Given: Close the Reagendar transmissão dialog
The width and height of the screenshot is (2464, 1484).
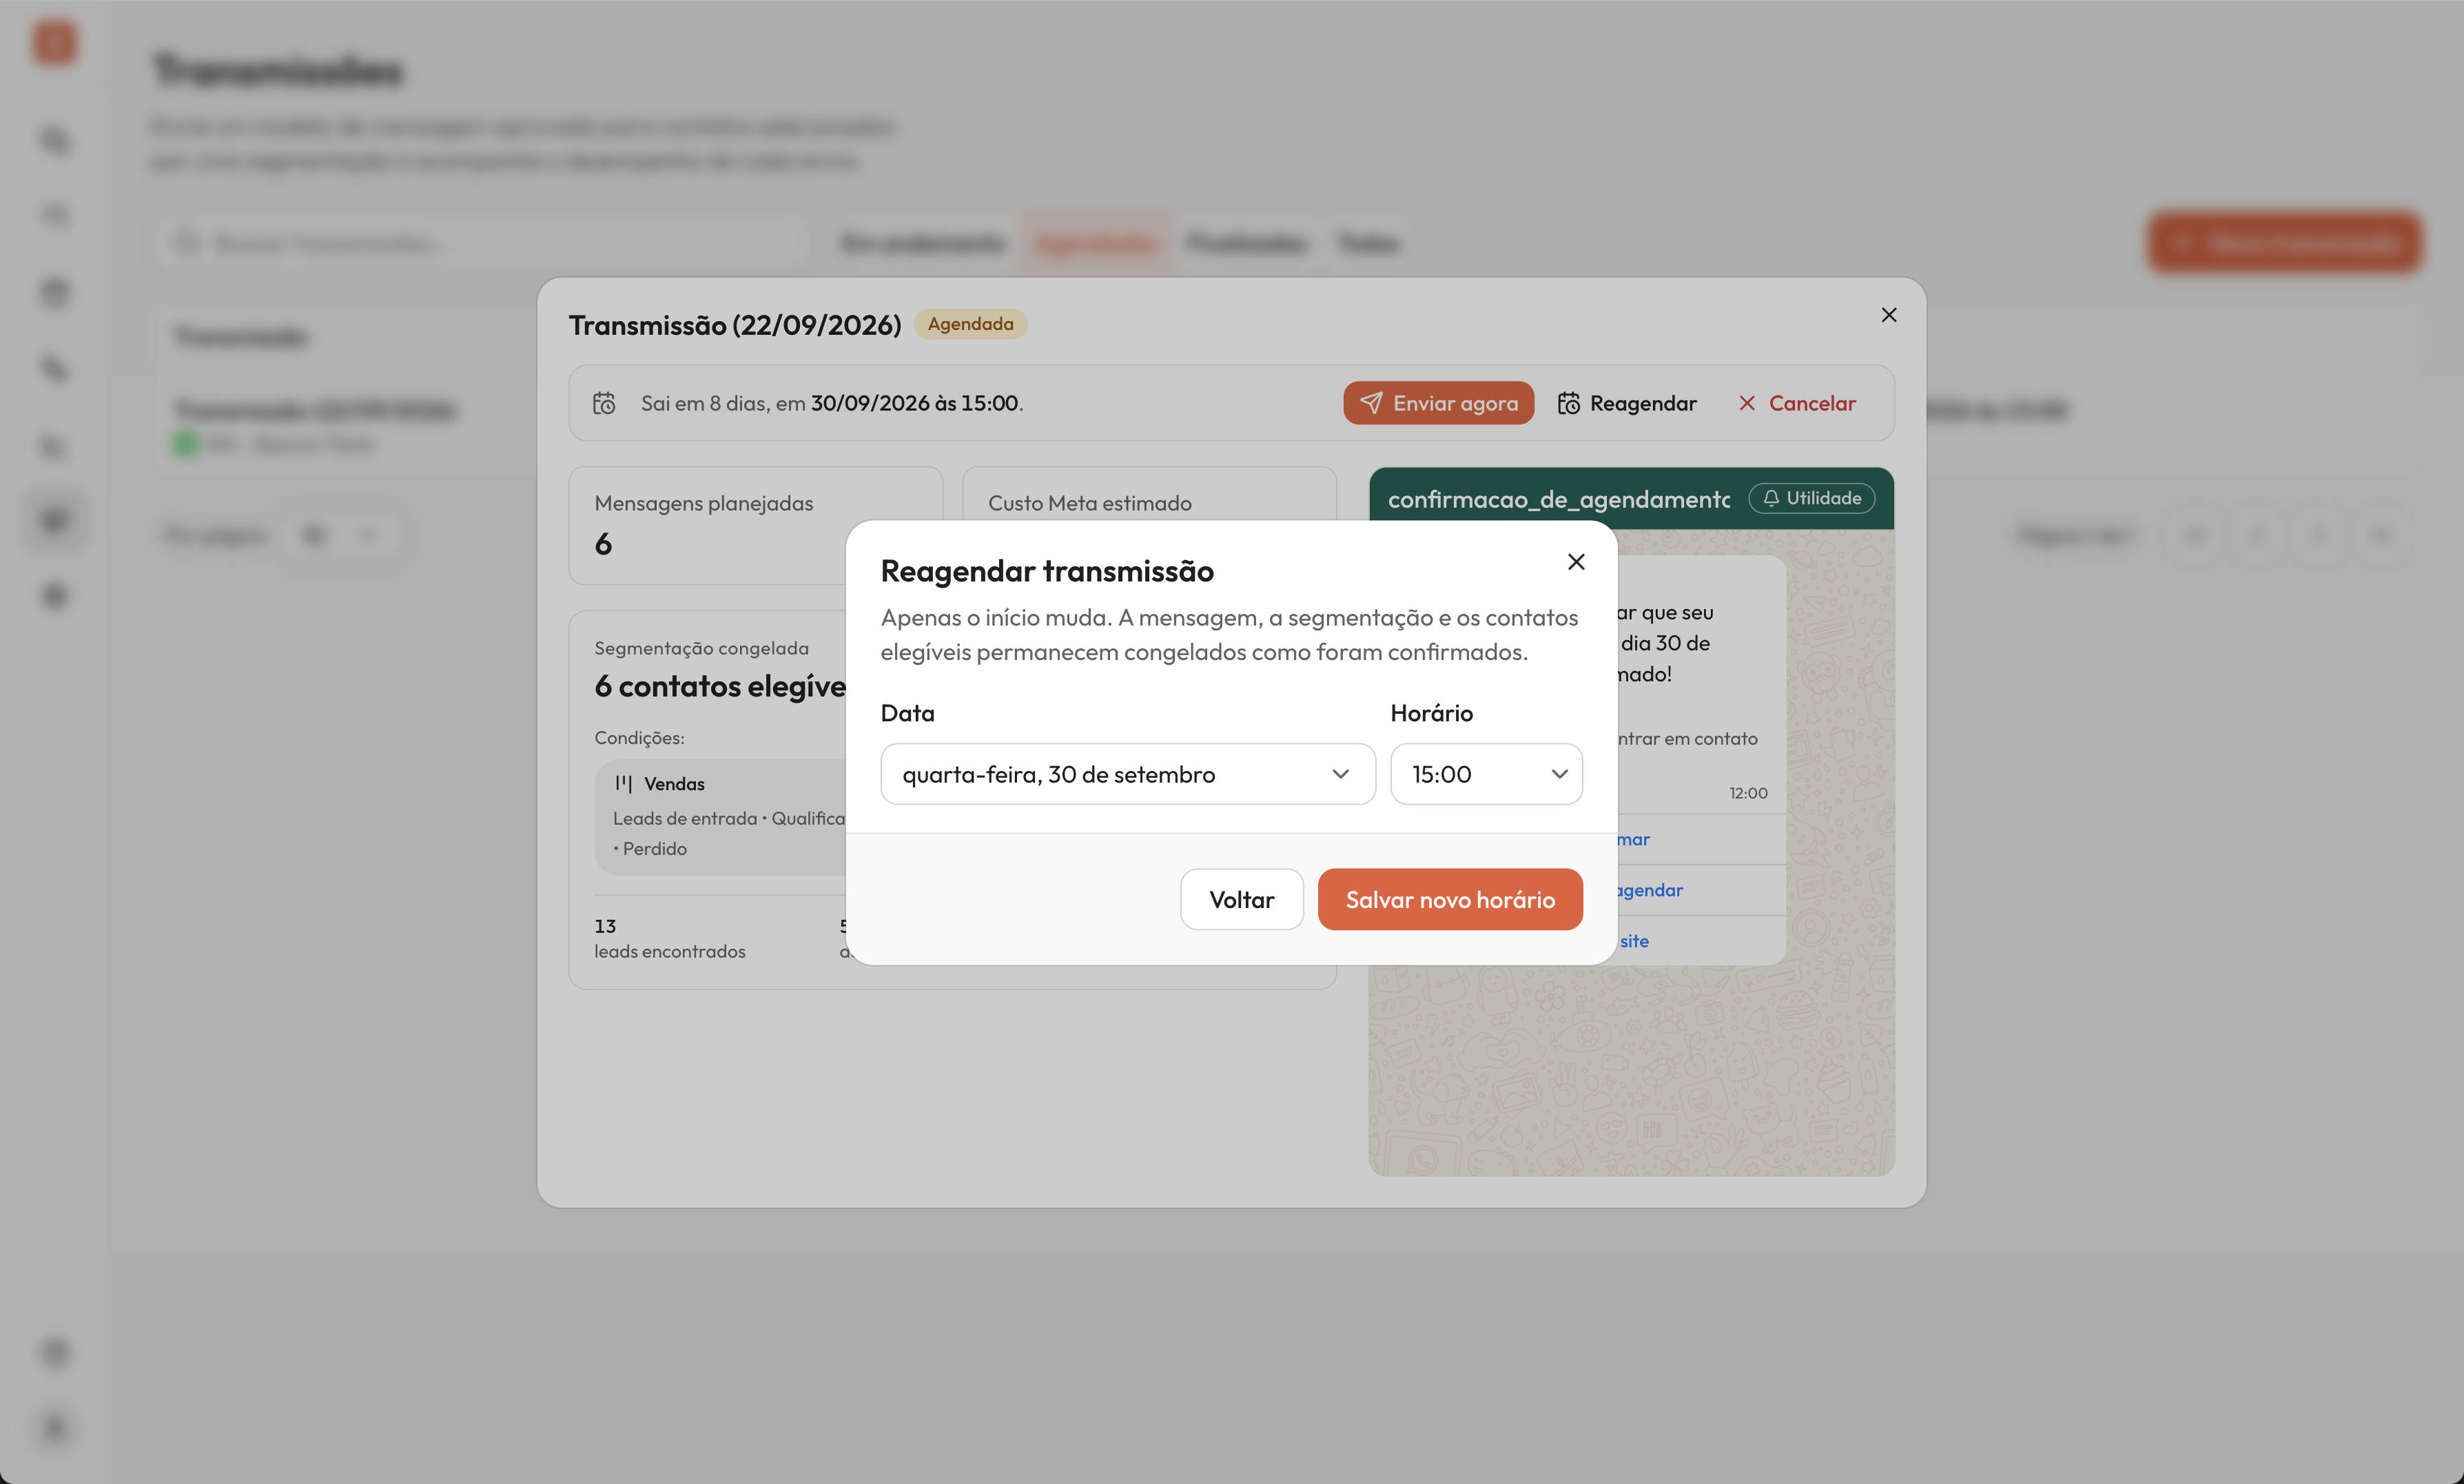Looking at the screenshot, I should pyautogui.click(x=1576, y=562).
